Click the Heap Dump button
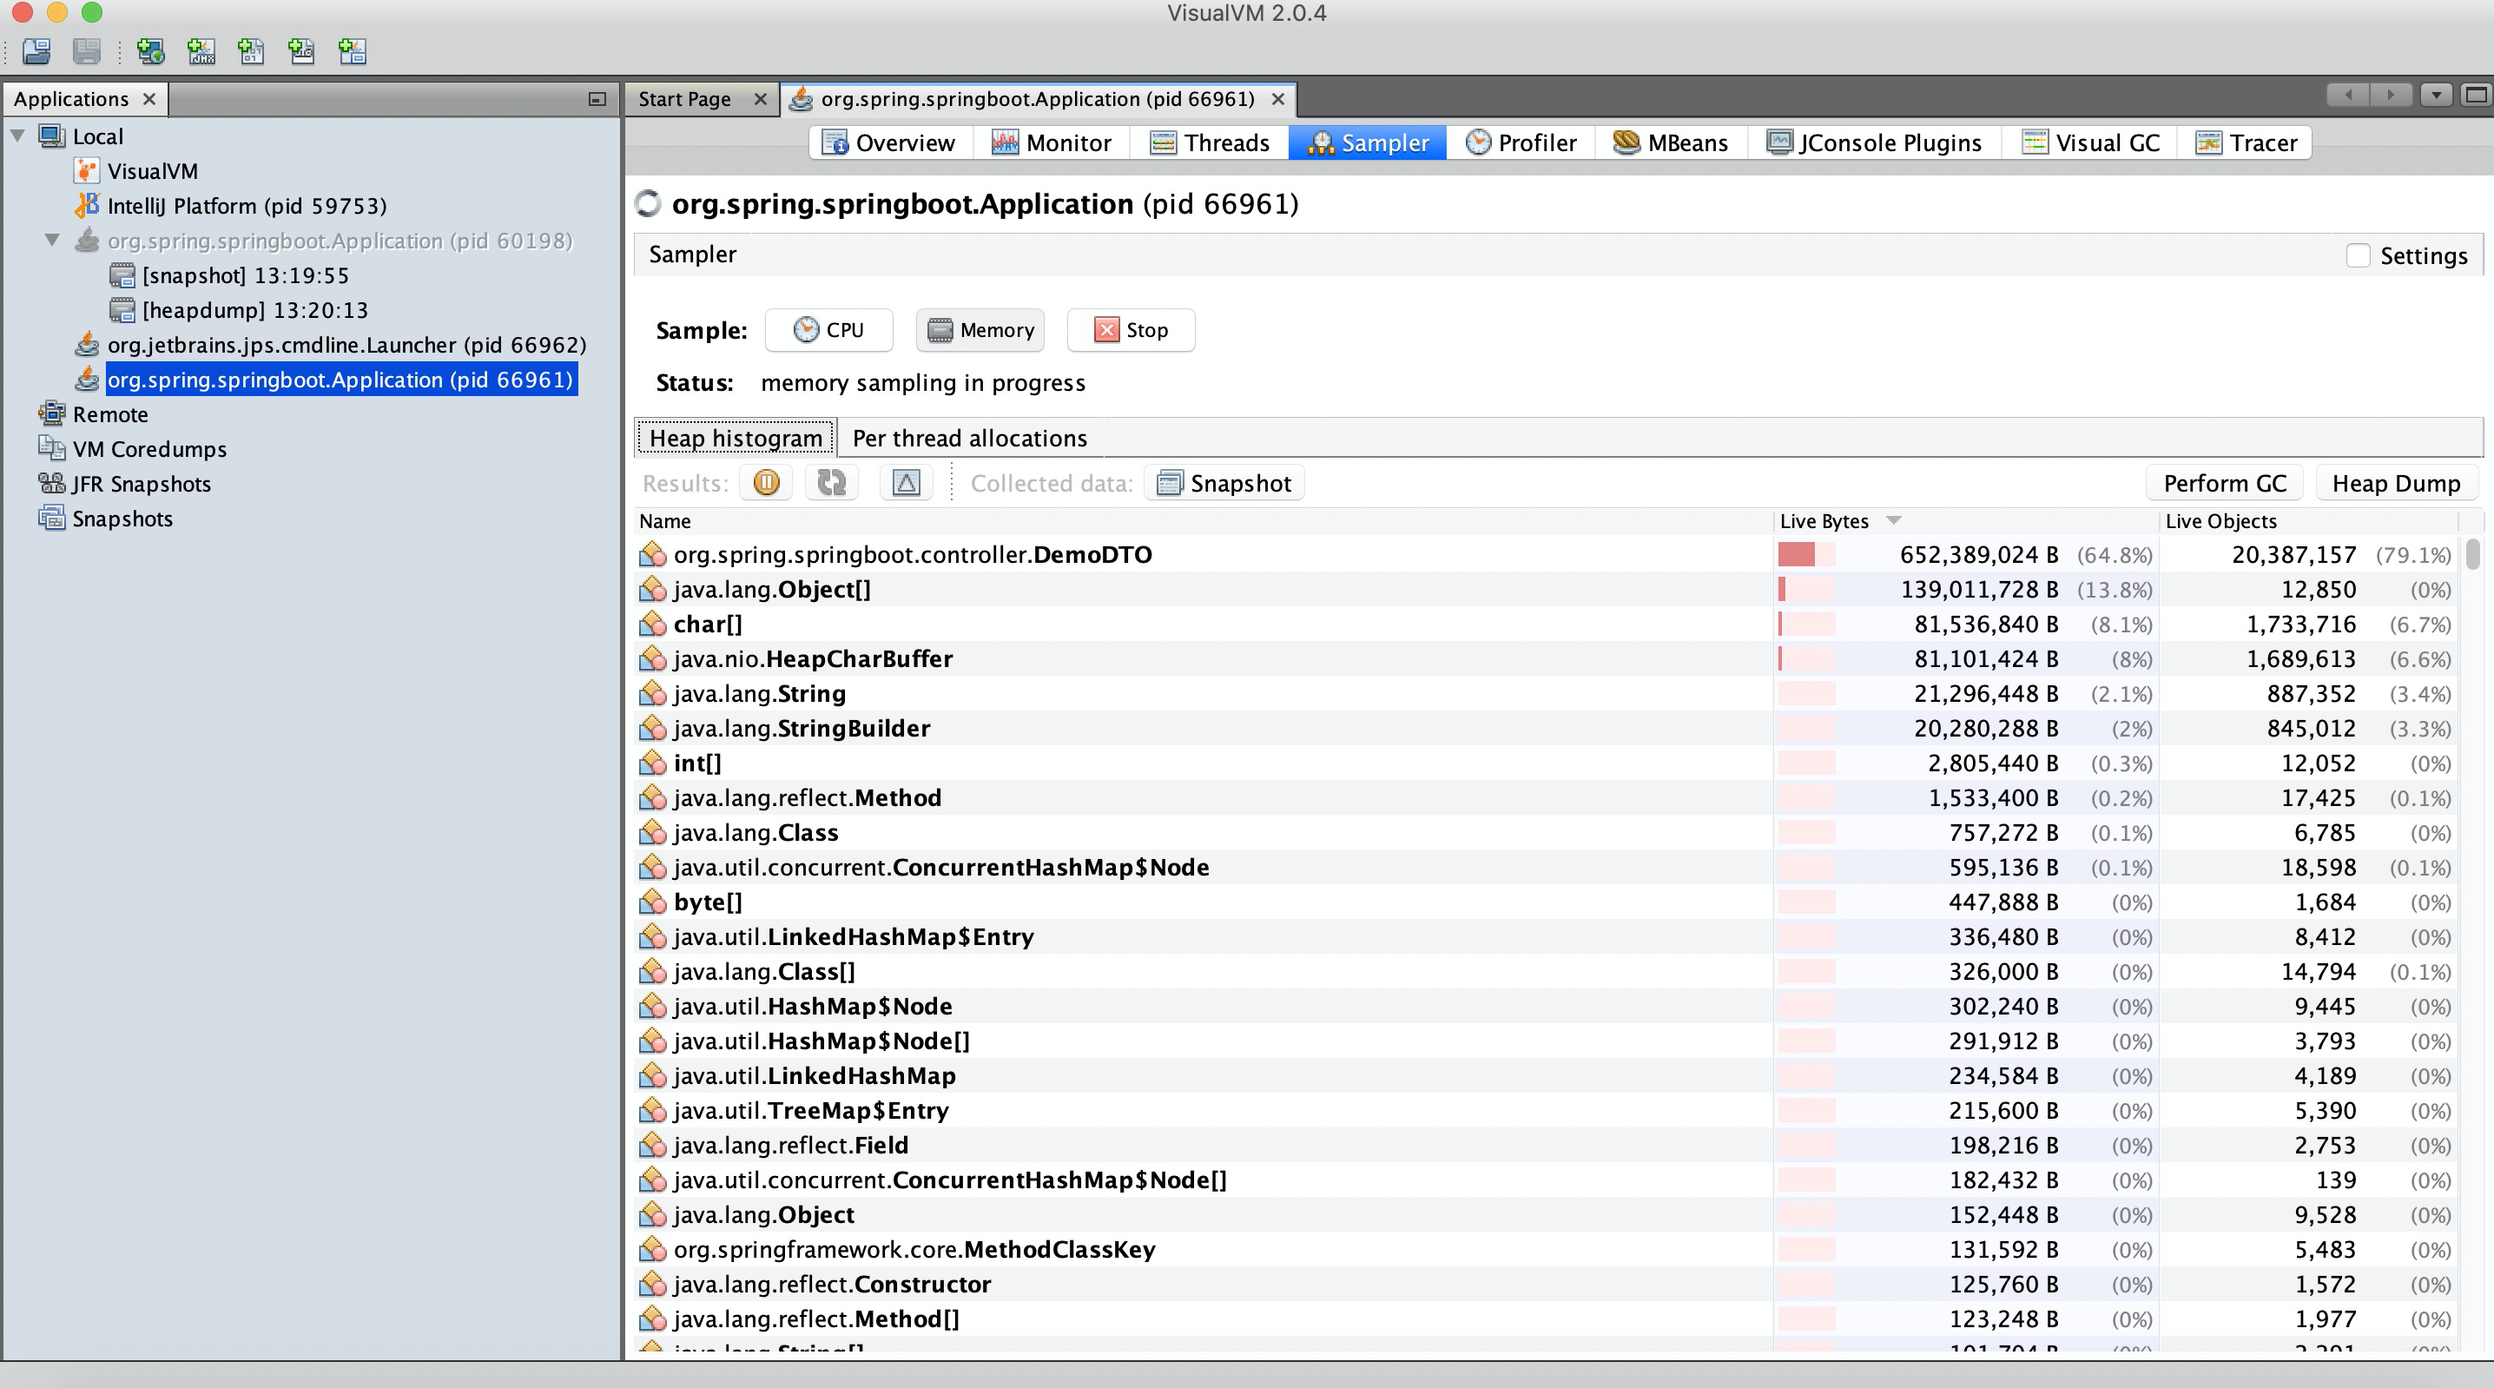 (x=2396, y=482)
